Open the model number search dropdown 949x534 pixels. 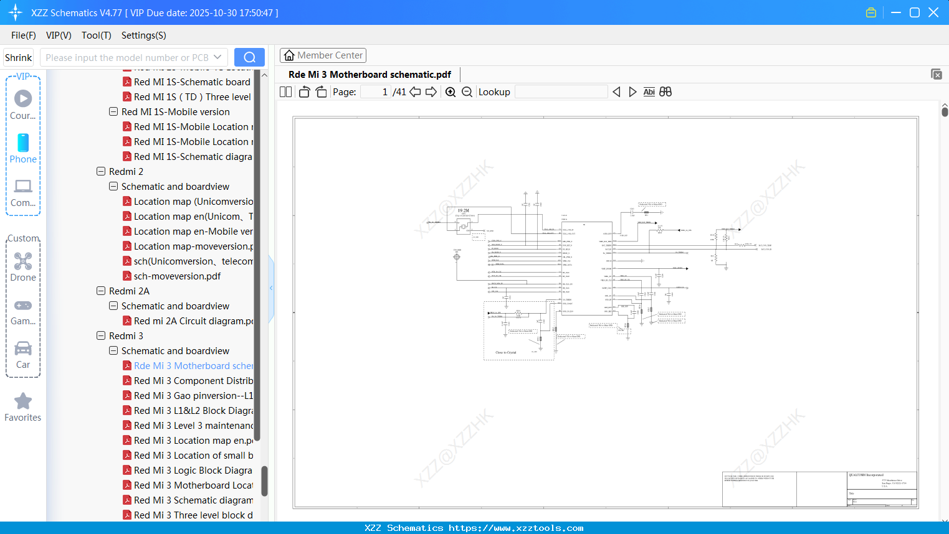[217, 57]
